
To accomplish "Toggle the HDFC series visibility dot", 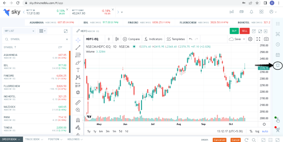I will [x=134, y=47].
